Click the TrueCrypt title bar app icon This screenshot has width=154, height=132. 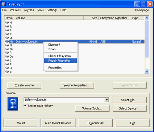tap(4, 4)
